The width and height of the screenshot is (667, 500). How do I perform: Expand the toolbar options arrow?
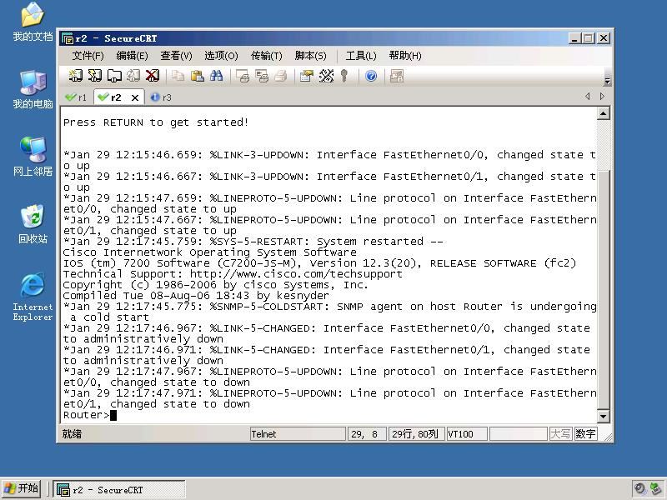pos(608,81)
